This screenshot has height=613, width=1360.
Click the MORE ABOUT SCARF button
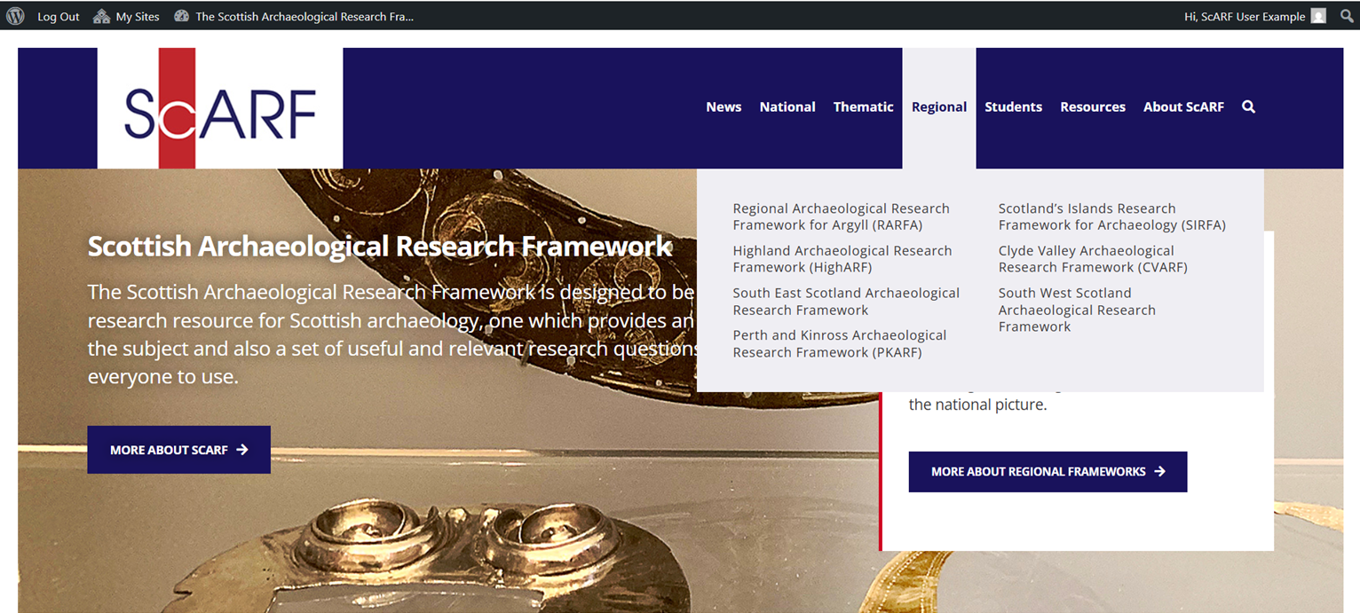click(178, 450)
